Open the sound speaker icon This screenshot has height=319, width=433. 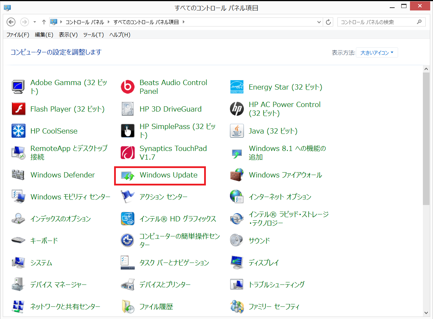coord(237,241)
